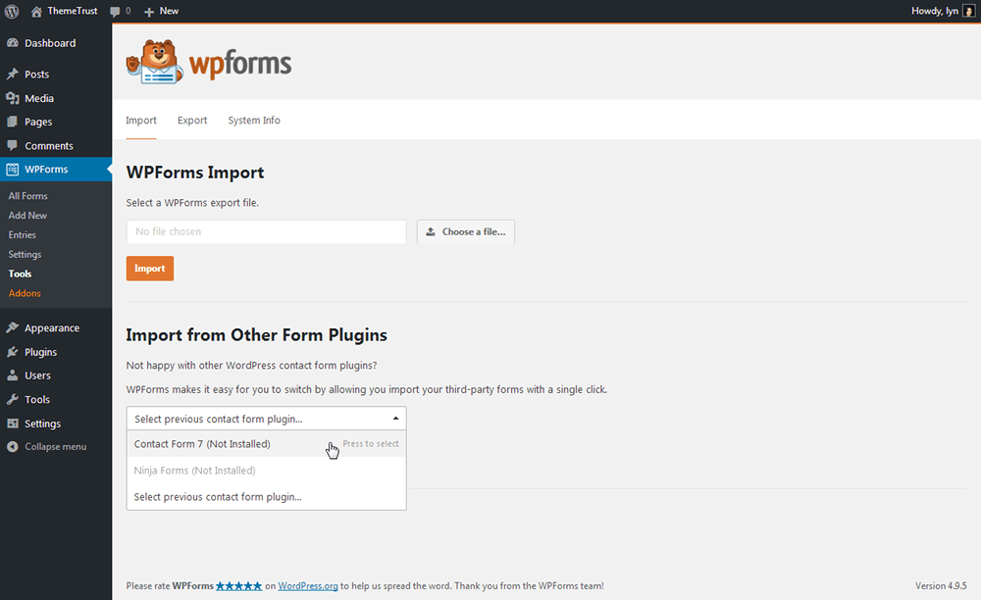Open Users menu label
Screen dimensions: 981x600
37,375
